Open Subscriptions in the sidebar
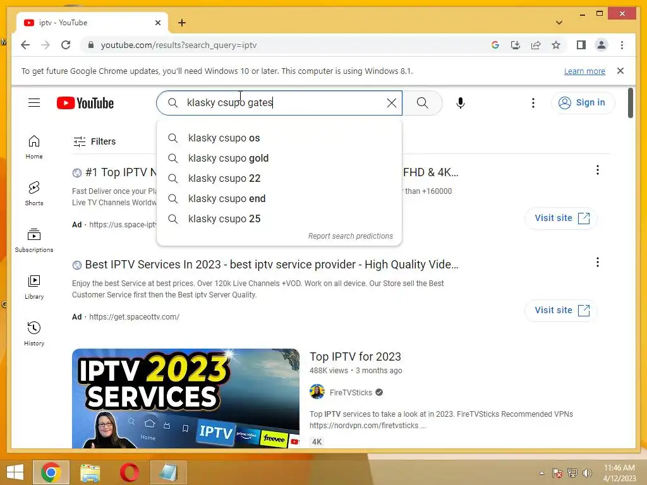This screenshot has height=485, width=647. pos(34,241)
